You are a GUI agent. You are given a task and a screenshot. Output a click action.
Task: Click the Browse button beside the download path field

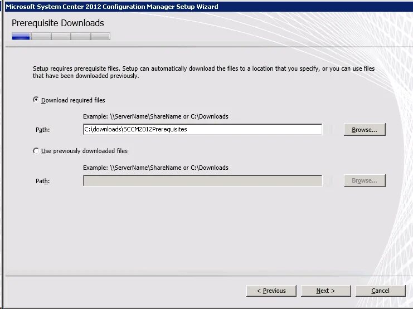pyautogui.click(x=365, y=130)
